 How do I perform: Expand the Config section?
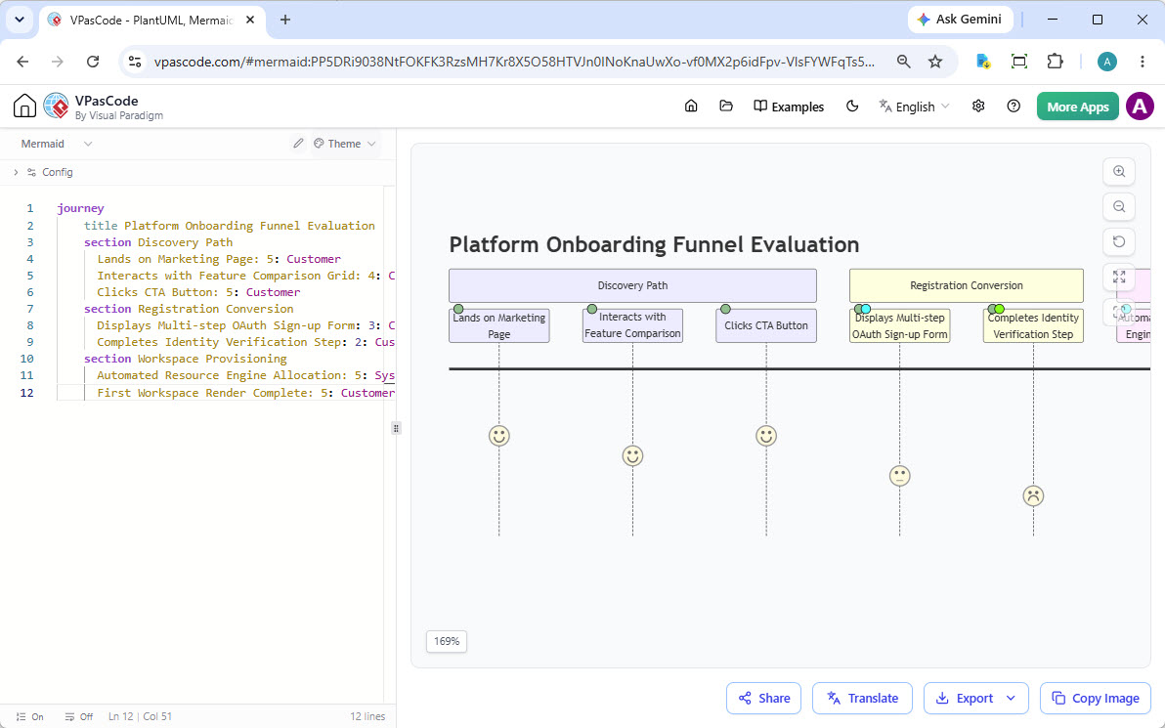pyautogui.click(x=43, y=172)
